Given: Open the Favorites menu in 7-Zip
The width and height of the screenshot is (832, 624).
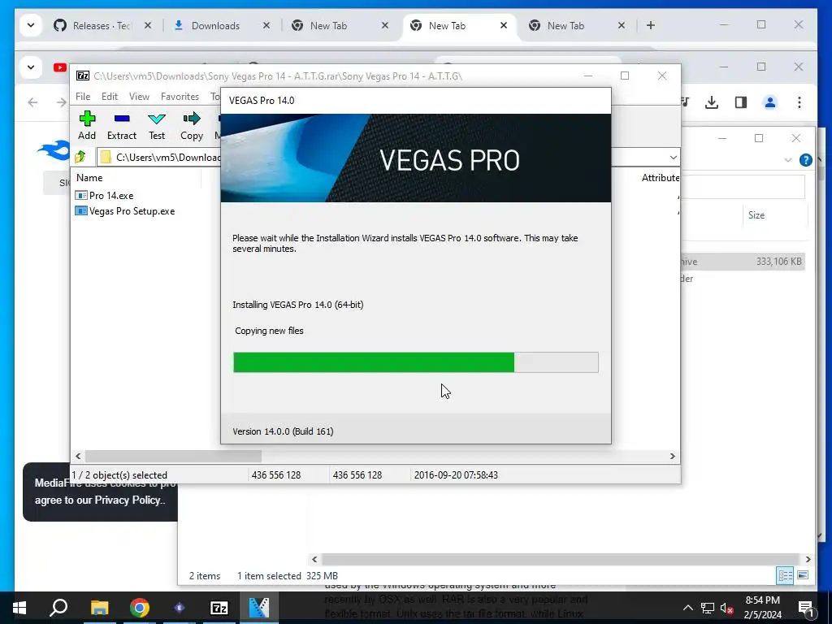Looking at the screenshot, I should [x=180, y=97].
